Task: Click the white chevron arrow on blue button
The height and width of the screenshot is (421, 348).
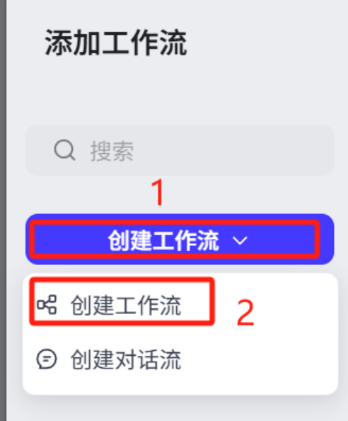Action: pyautogui.click(x=240, y=240)
